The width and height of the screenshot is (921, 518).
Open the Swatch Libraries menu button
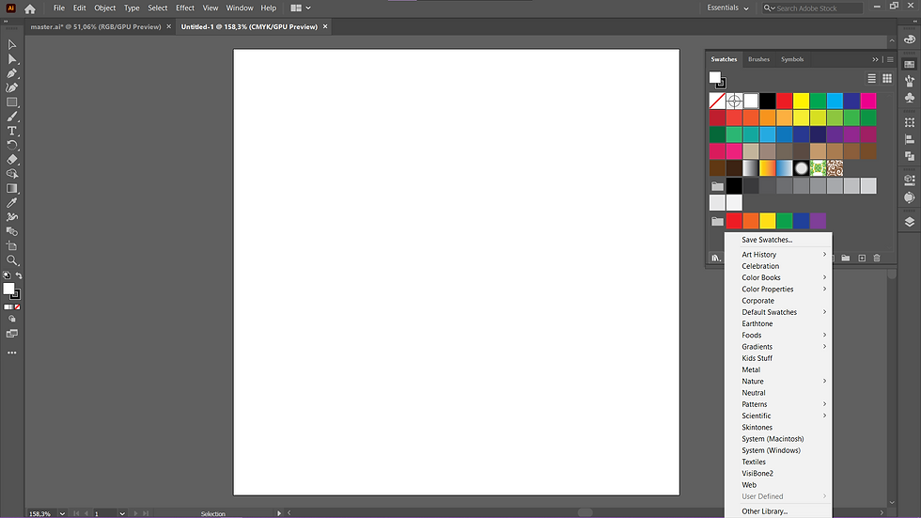[716, 258]
